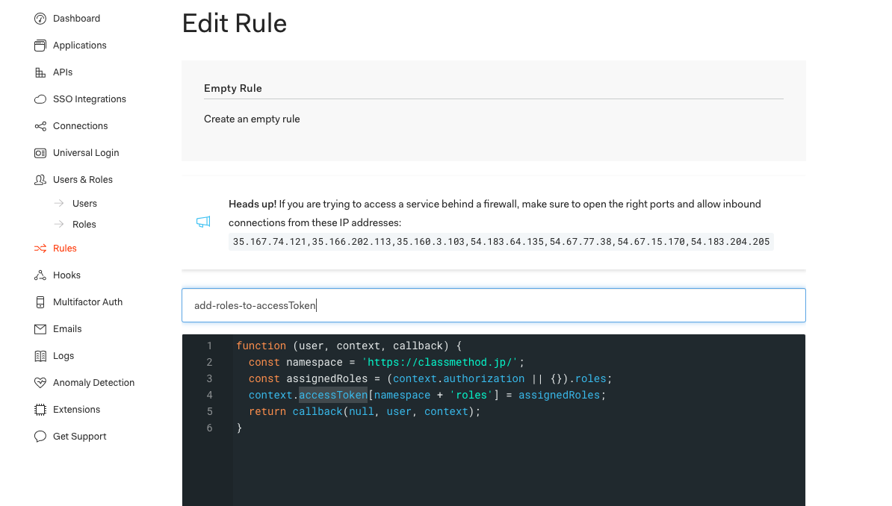Click the Logs book icon

pyautogui.click(x=40, y=356)
